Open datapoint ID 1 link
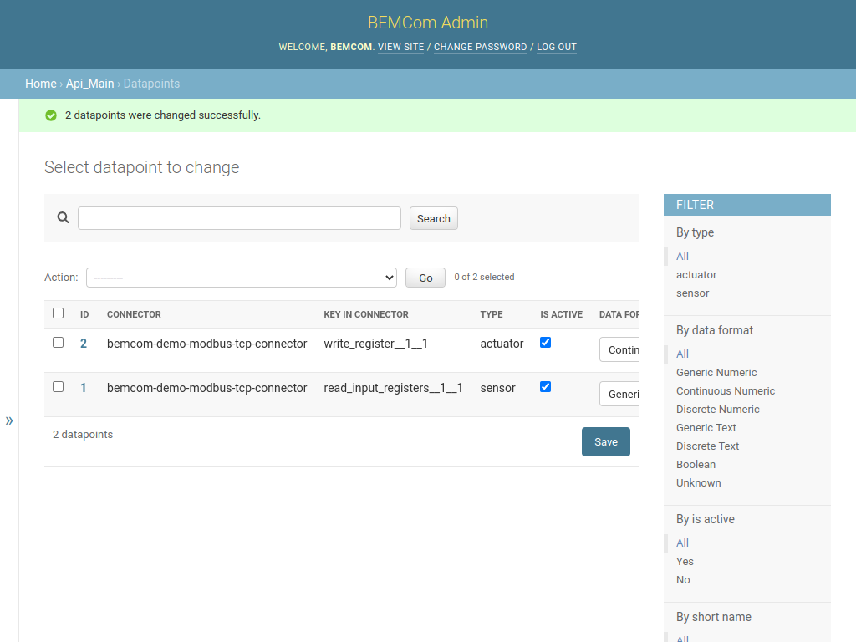The width and height of the screenshot is (856, 642). tap(84, 388)
